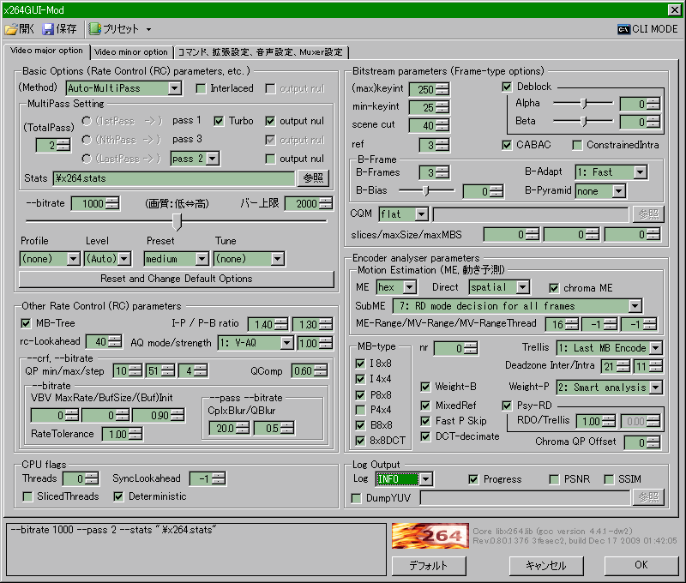The width and height of the screenshot is (686, 583).
Task: Click the Deblock Beta slider
Action: coord(583,121)
